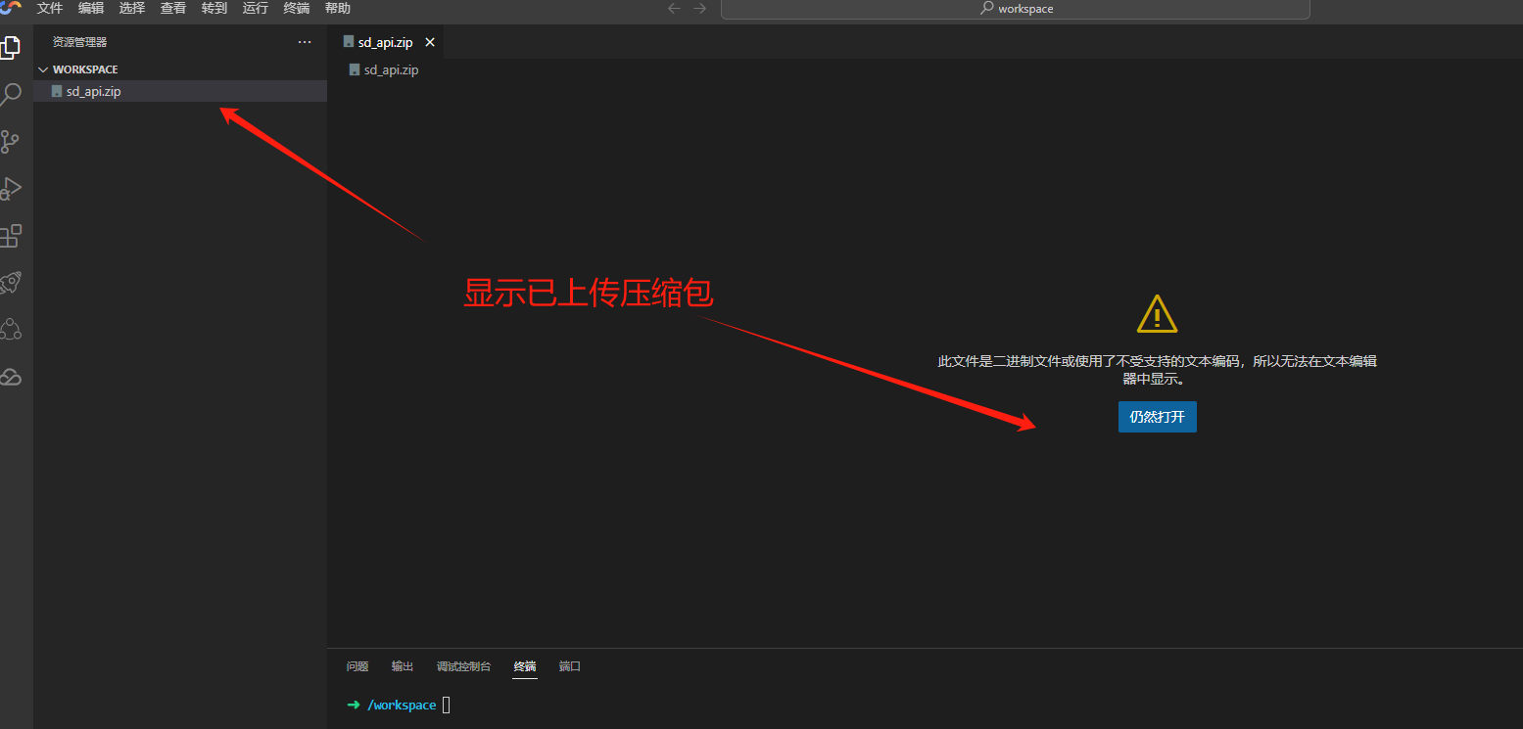Viewport: 1523px width, 729px height.
Task: Close the sd_api.zip editor tab
Action: [x=430, y=42]
